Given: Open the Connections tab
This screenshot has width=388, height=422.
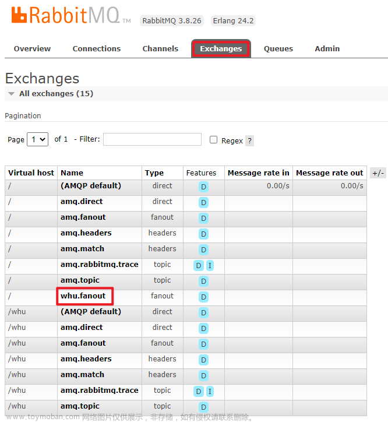Looking at the screenshot, I should (x=96, y=49).
